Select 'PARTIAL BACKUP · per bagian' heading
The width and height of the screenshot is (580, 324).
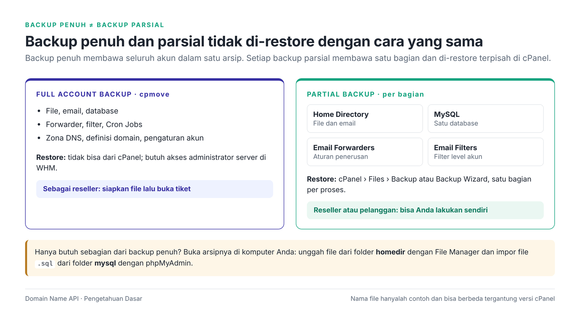pyautogui.click(x=365, y=94)
